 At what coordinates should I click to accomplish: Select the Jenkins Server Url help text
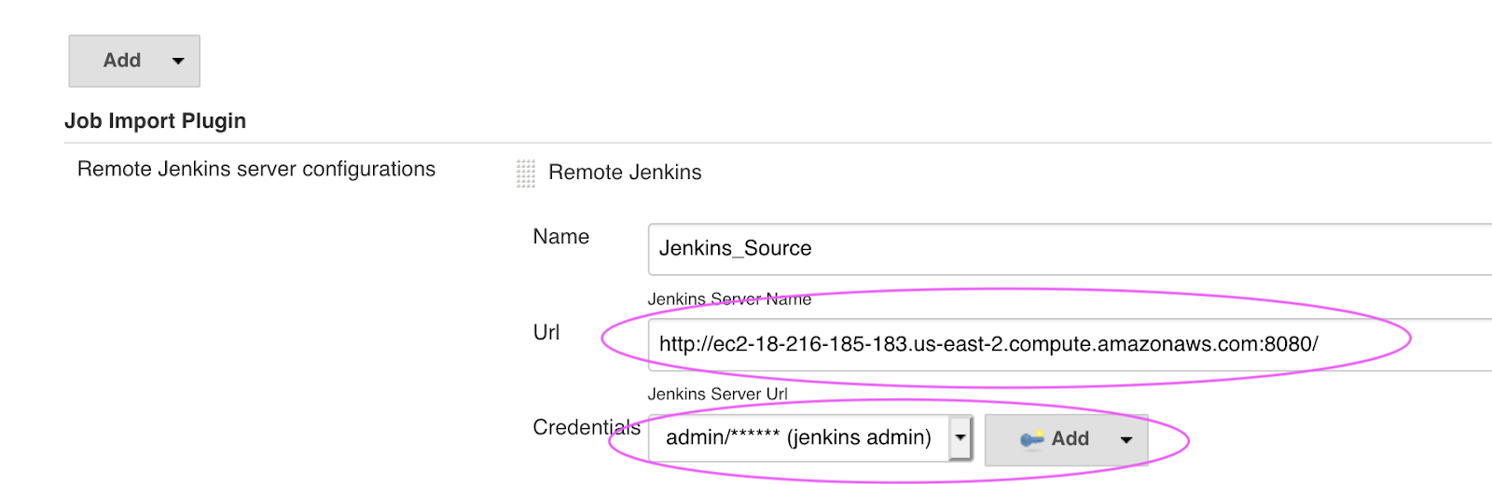pos(717,394)
